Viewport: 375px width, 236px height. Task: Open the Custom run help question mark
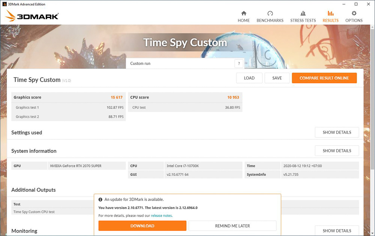pyautogui.click(x=239, y=64)
